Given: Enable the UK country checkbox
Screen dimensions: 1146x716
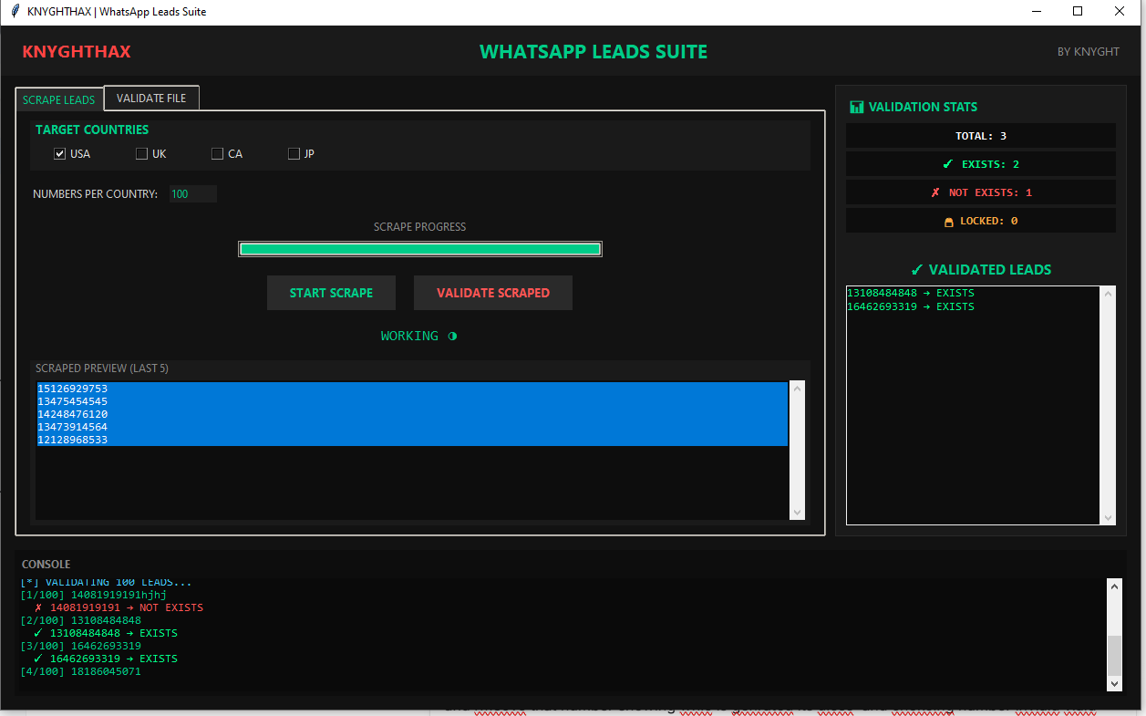Looking at the screenshot, I should (141, 154).
